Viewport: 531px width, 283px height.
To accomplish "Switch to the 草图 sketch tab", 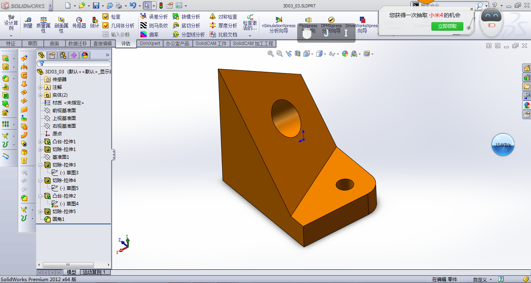I will click(x=33, y=43).
